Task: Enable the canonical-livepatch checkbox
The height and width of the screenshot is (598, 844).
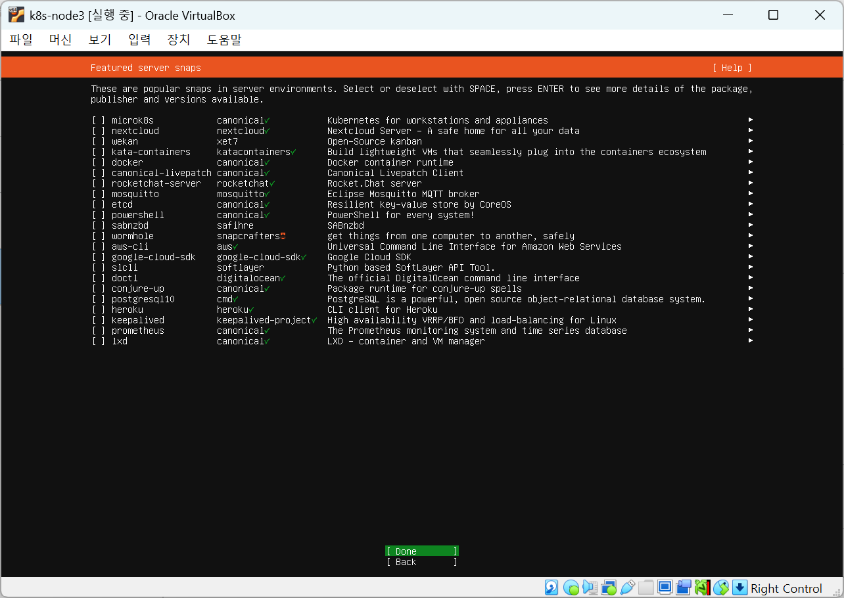Action: 99,173
